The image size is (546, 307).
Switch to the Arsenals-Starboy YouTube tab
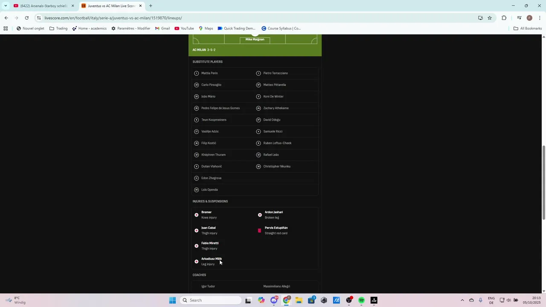(44, 6)
